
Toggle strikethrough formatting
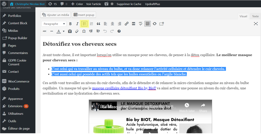(x=45, y=31)
